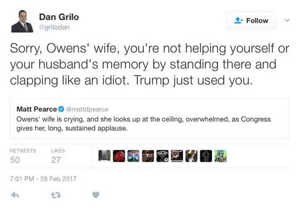Open Dan Grilo's profile picture
Viewport: 298px width, 210px height.
[22, 21]
